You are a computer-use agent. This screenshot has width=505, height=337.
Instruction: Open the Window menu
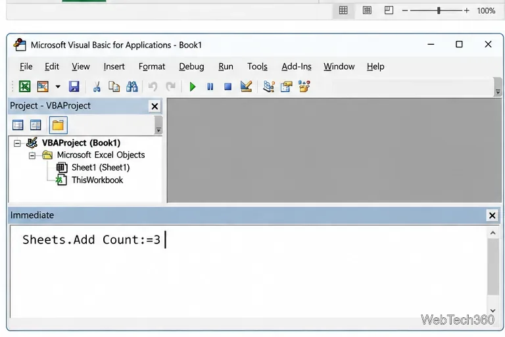pos(339,66)
